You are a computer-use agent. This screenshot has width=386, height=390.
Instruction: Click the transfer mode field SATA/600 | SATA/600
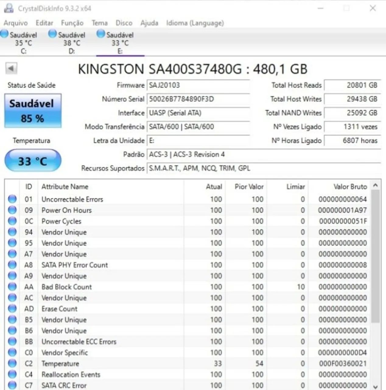(198, 127)
